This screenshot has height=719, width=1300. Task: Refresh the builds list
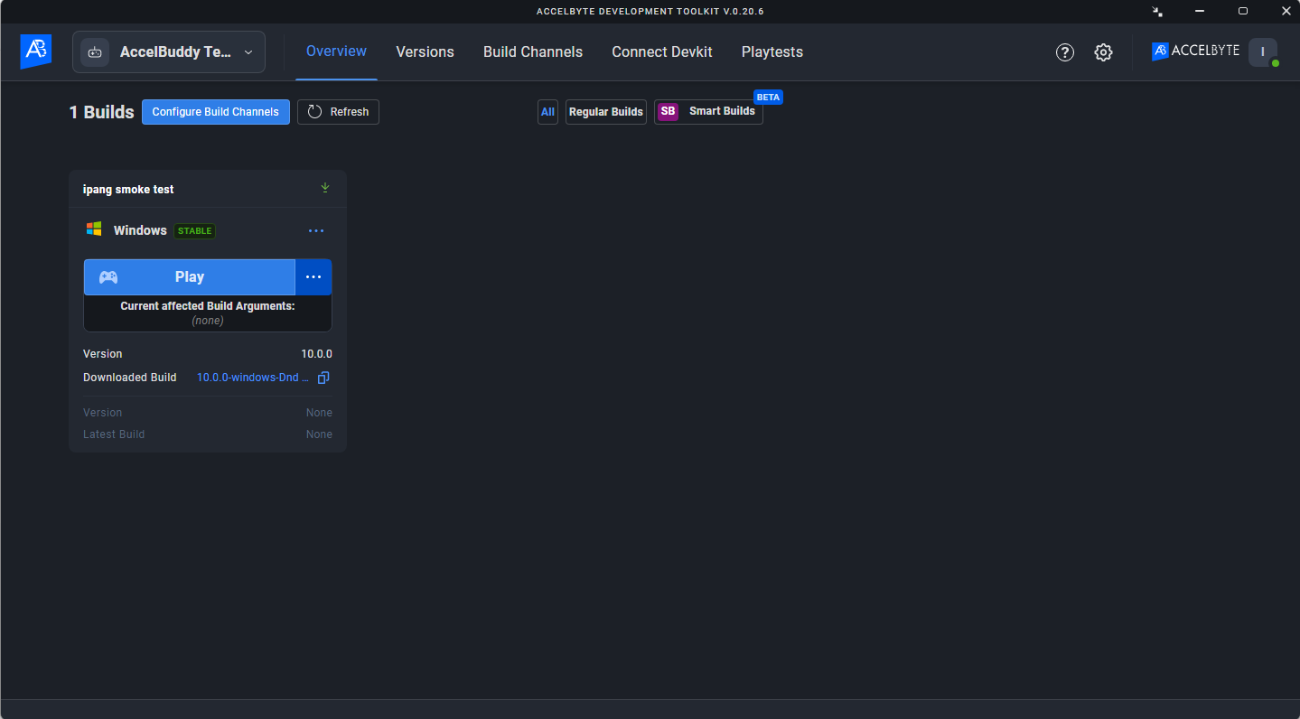pyautogui.click(x=338, y=112)
